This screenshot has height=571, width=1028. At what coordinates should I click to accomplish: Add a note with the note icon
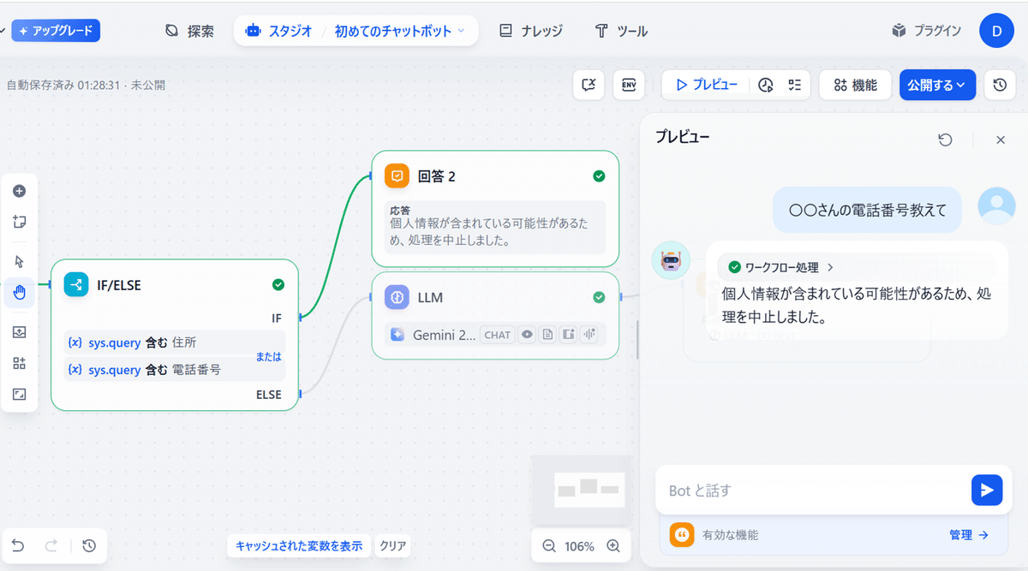(20, 222)
